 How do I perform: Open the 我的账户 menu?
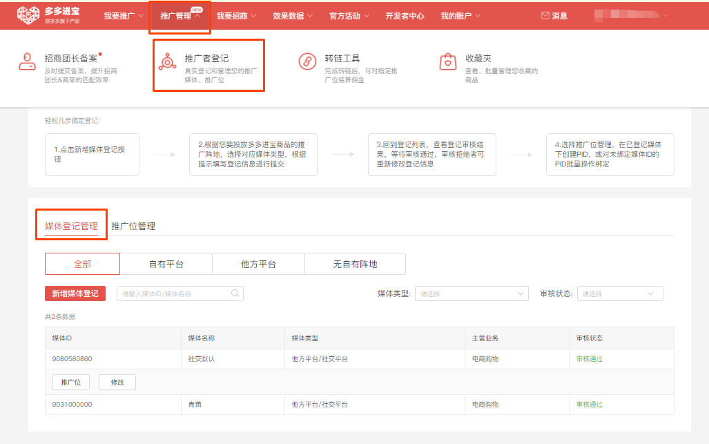(x=460, y=16)
